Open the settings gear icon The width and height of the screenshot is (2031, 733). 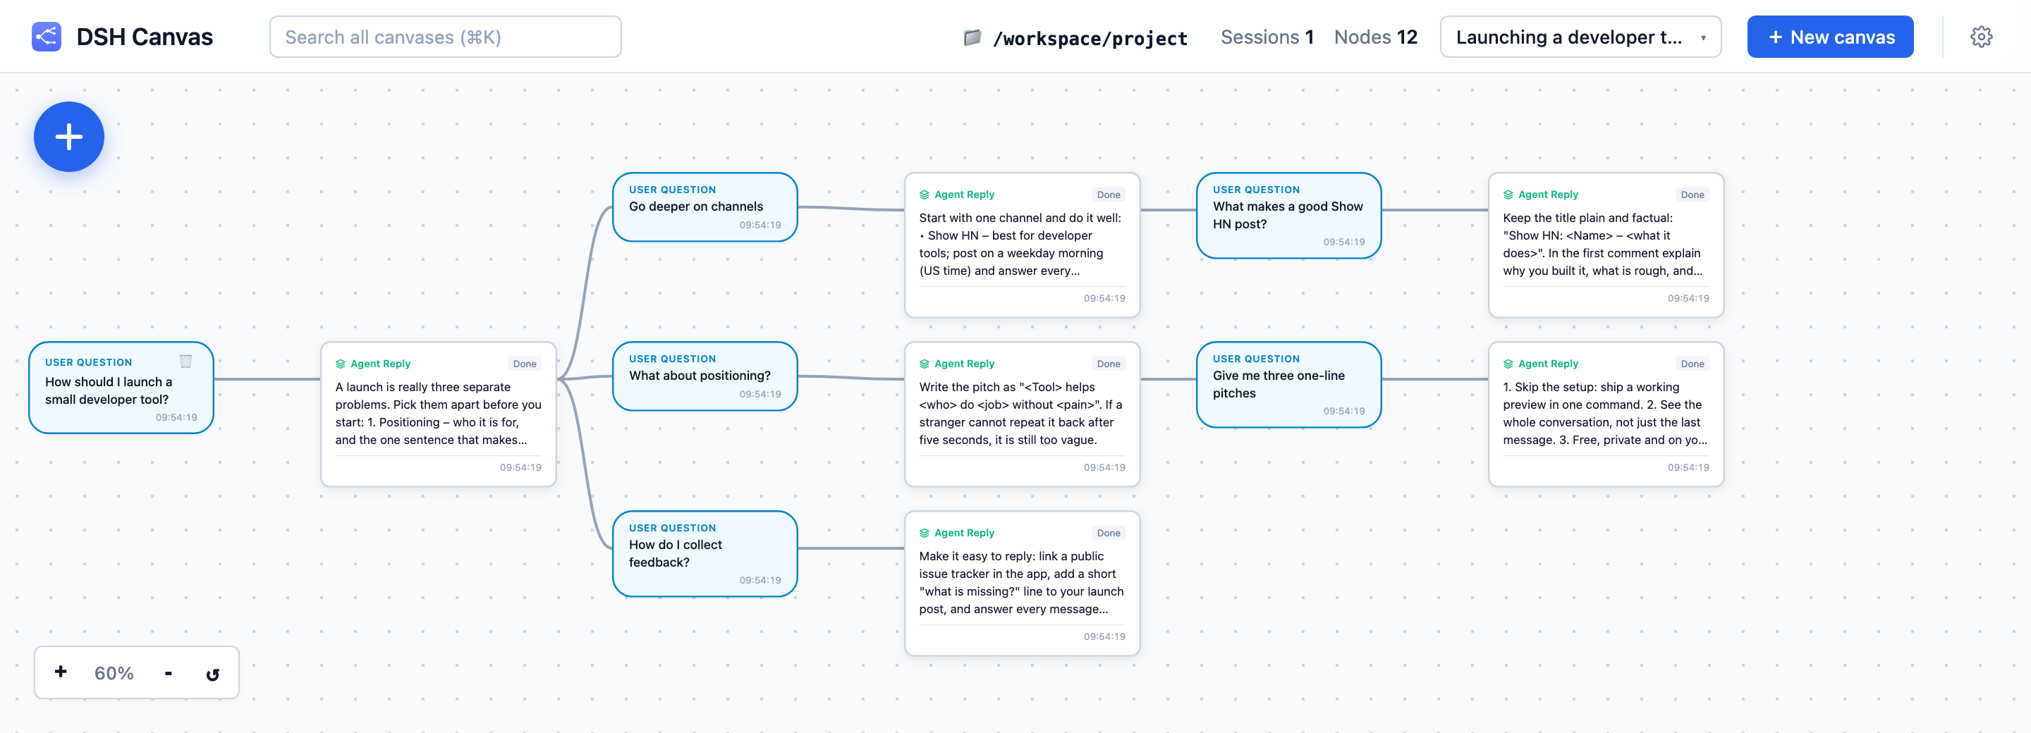coord(1980,36)
